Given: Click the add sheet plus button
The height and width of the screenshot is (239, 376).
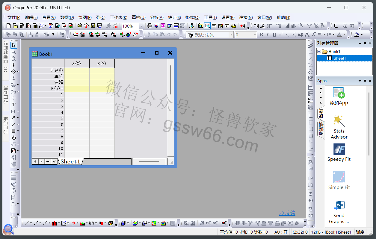Looking at the screenshot, I should pos(48,162).
